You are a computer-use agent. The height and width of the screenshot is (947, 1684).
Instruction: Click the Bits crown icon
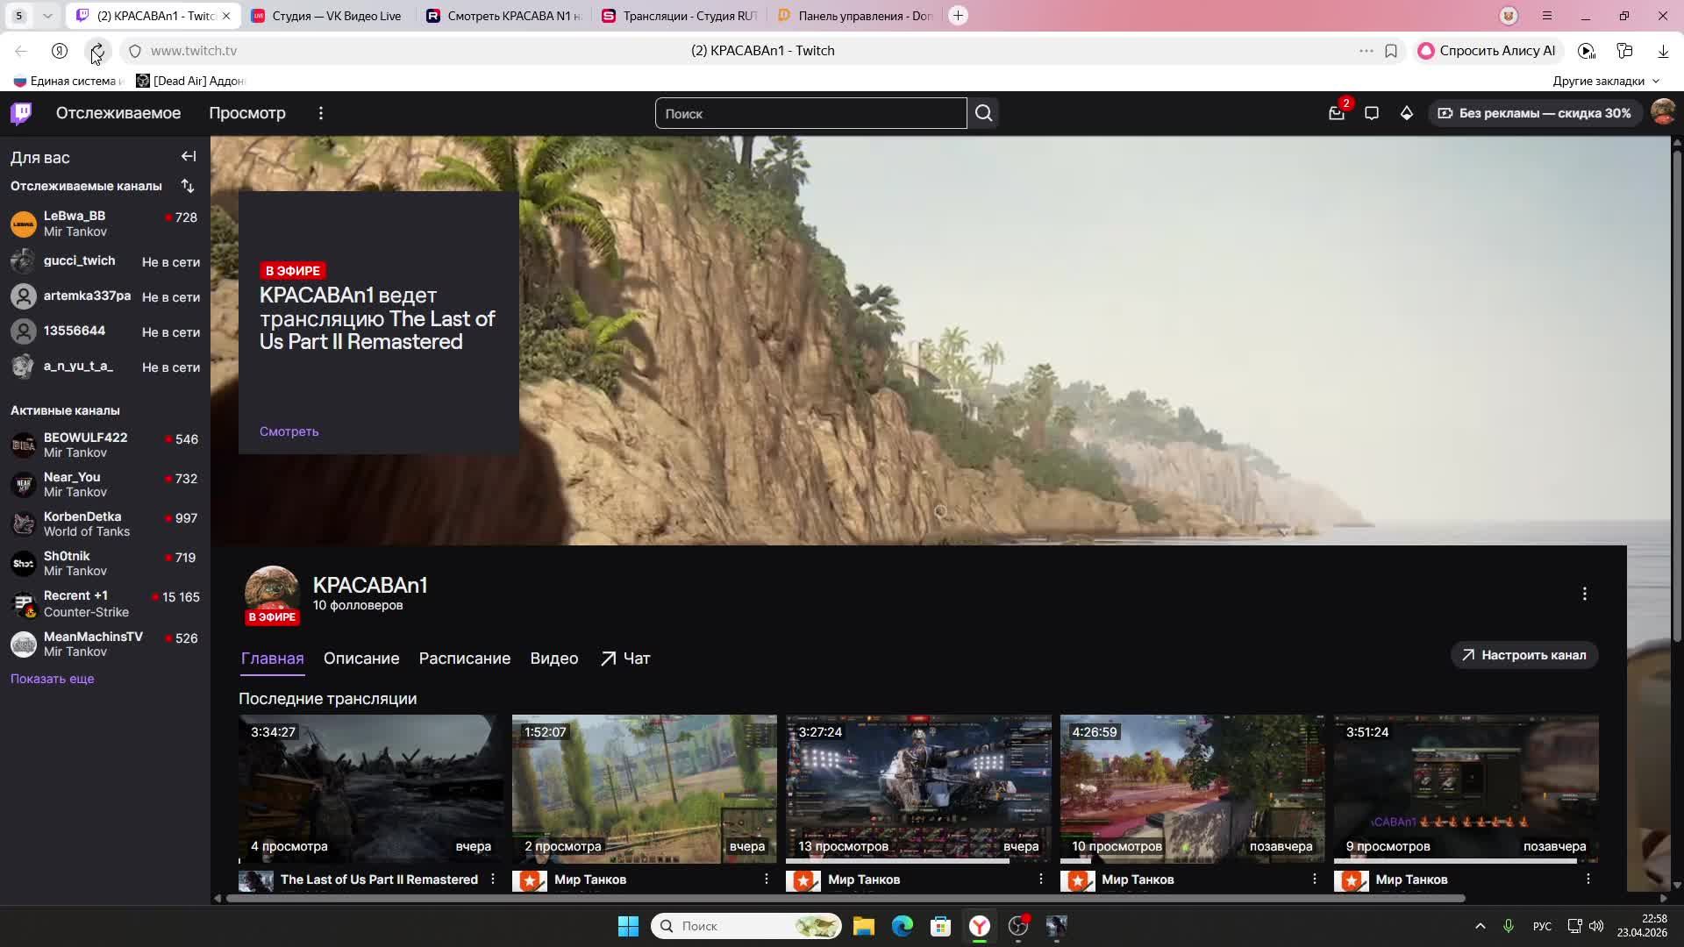(1406, 113)
